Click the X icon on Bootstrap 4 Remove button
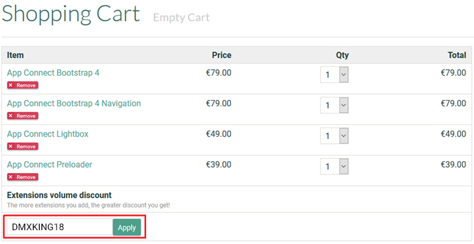The height and width of the screenshot is (244, 474). pyautogui.click(x=11, y=85)
